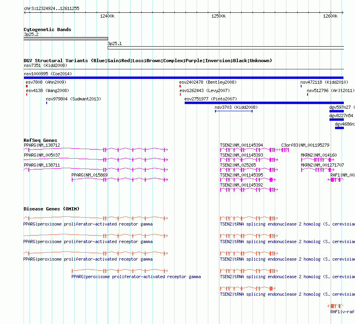The height and width of the screenshot is (324, 355).
Task: Click the RAF1|NM_ RefSeq transcript label
Action: 343,175
